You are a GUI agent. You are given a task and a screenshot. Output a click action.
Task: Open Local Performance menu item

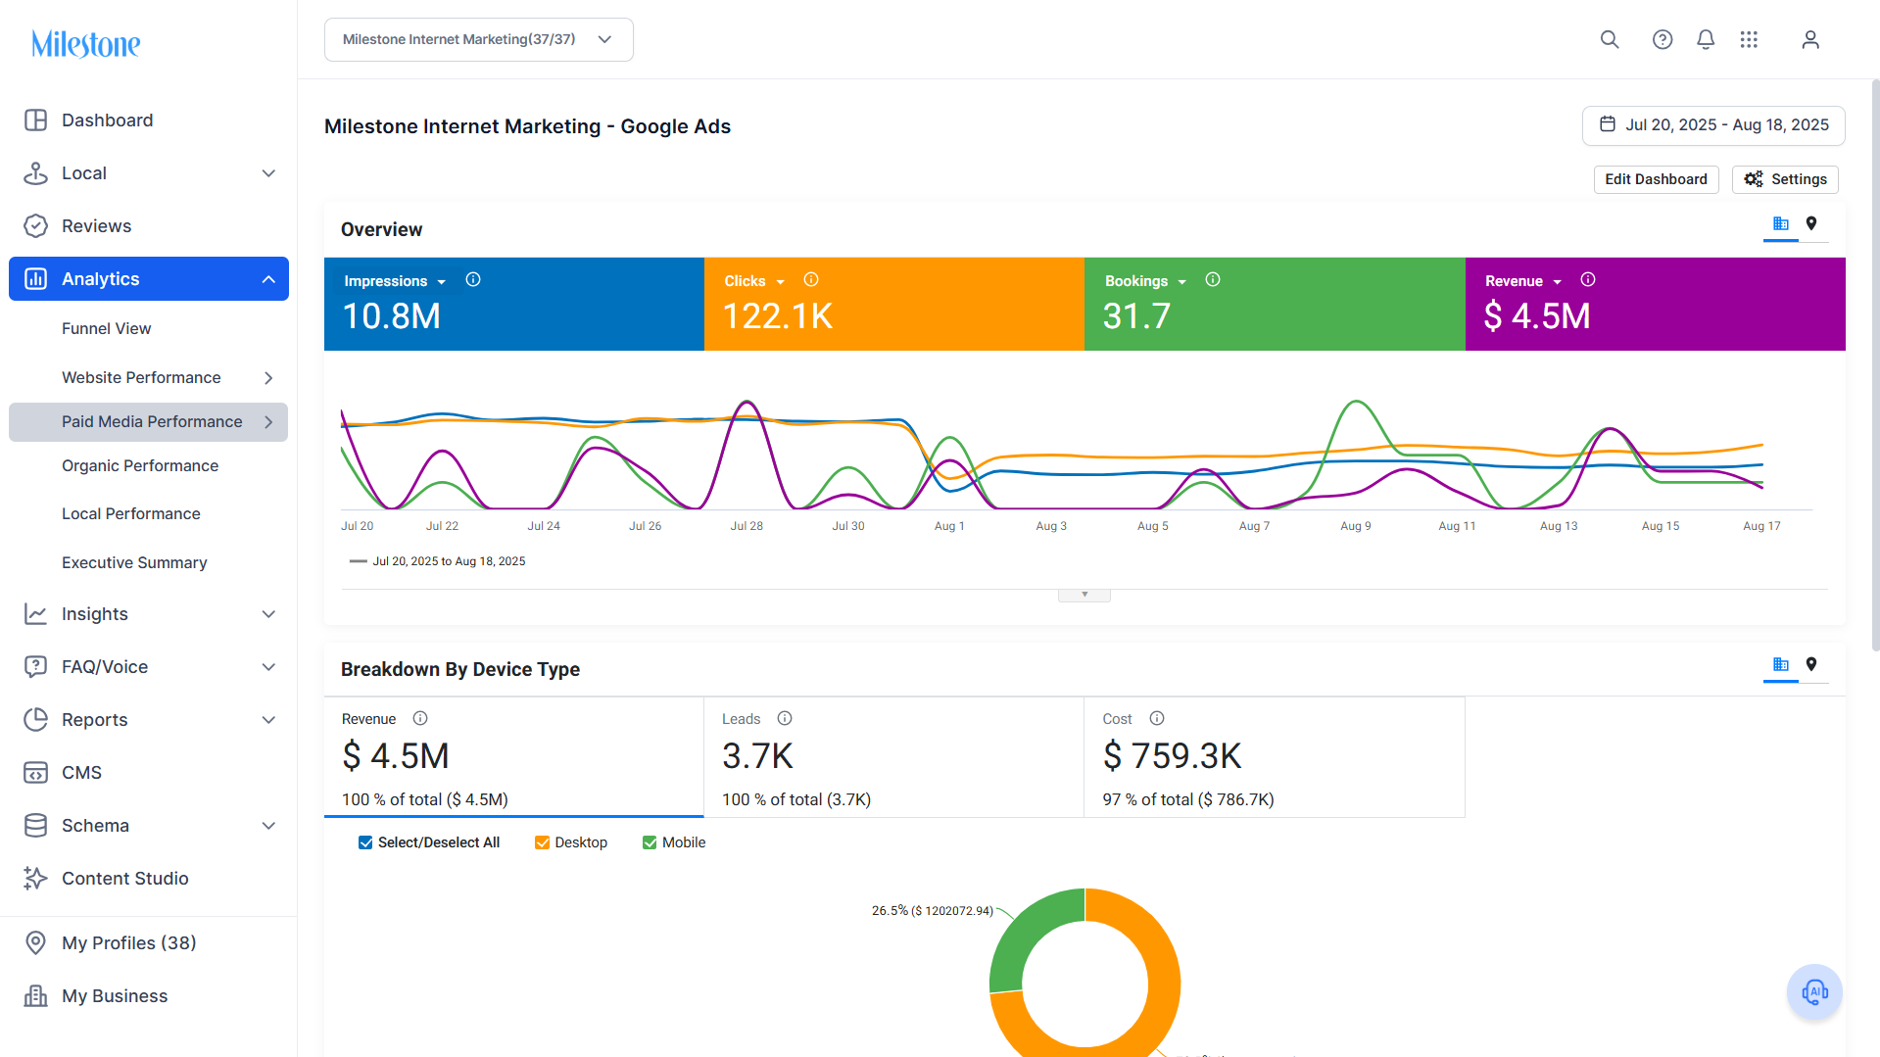point(131,514)
